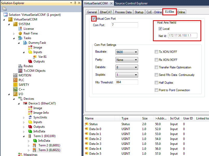Click the MOTION node icon
The image size is (209, 156).
(15, 75)
